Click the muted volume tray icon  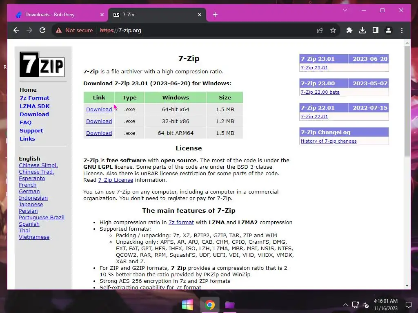coord(366,305)
